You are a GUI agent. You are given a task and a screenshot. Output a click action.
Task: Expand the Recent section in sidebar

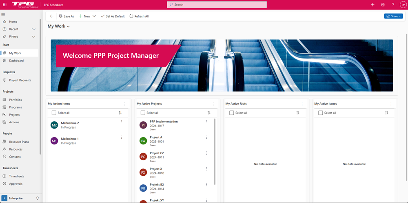[x=34, y=29]
